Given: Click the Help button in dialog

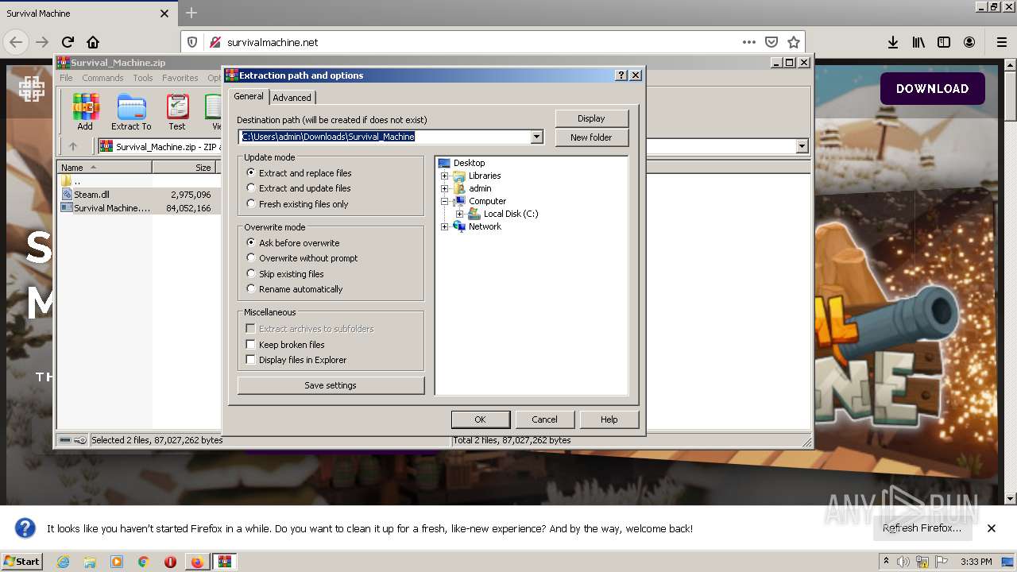Looking at the screenshot, I should pyautogui.click(x=609, y=419).
